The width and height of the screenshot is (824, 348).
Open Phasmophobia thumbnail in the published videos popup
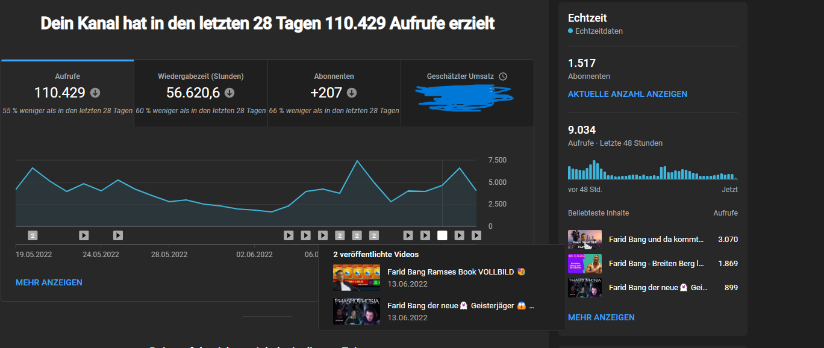(357, 311)
